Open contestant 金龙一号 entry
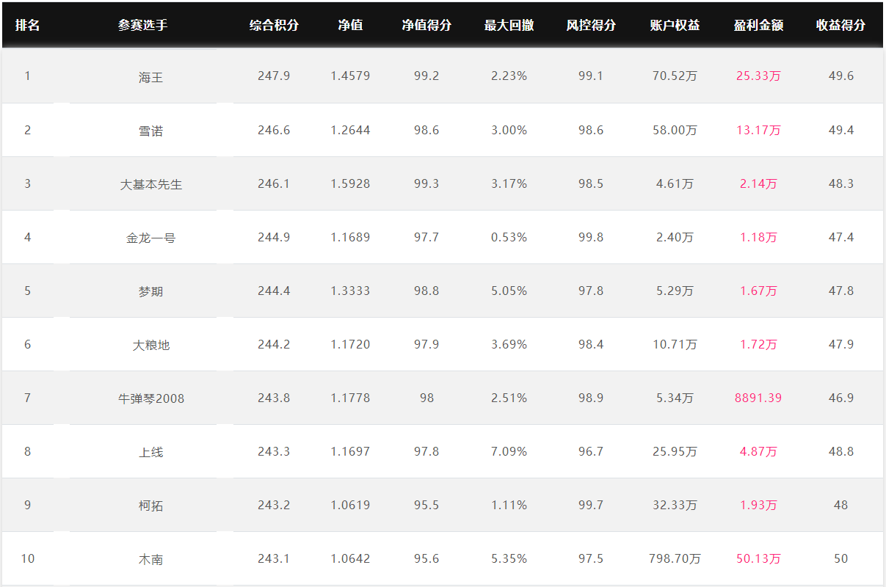 (x=150, y=238)
